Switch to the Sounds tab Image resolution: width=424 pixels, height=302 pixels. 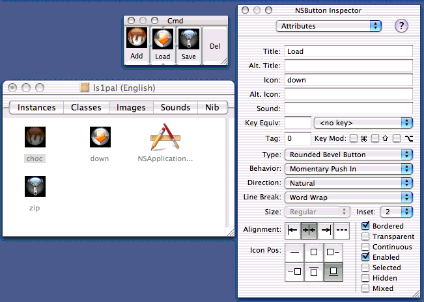[x=175, y=108]
